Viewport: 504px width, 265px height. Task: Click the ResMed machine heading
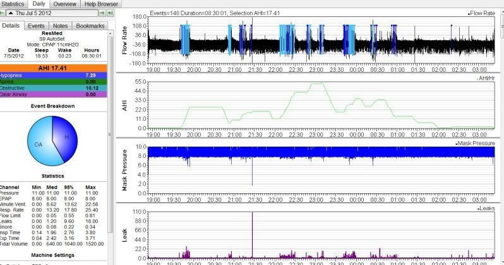[52, 33]
